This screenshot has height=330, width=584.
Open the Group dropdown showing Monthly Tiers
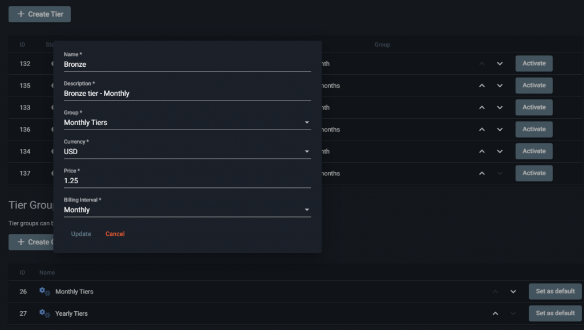click(187, 122)
